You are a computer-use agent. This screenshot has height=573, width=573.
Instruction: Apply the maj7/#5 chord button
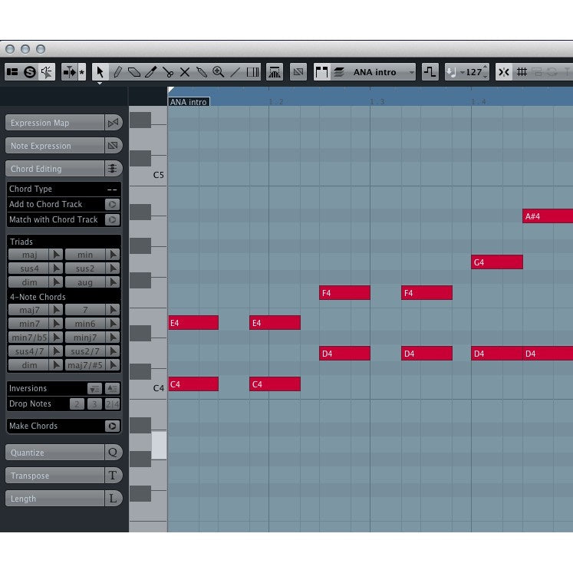(85, 365)
